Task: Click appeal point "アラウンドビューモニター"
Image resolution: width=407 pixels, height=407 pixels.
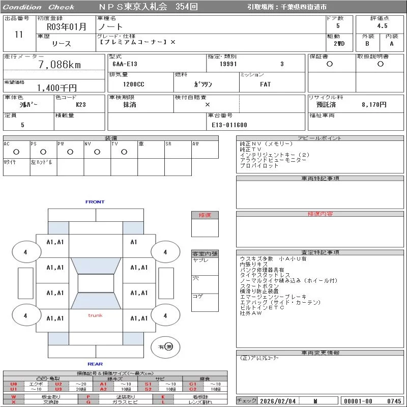Action: 273,160
